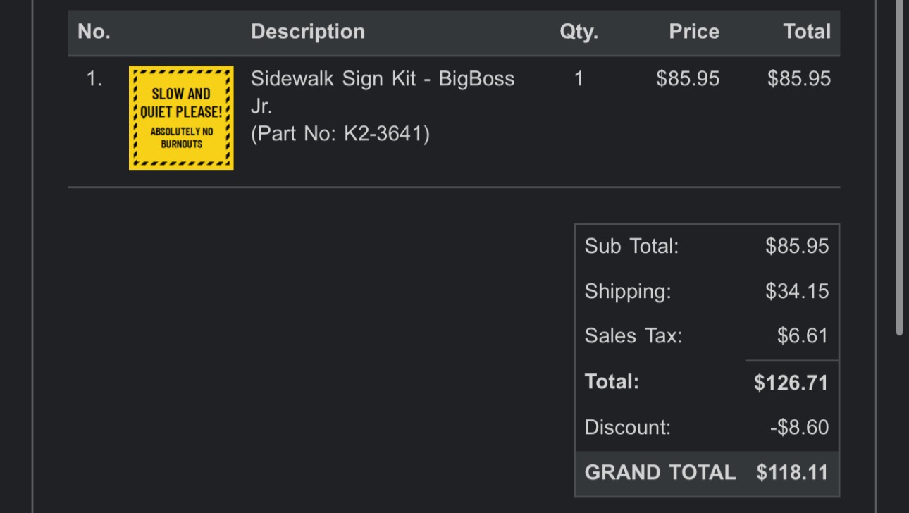Image resolution: width=909 pixels, height=513 pixels.
Task: Click the Description column header
Action: [308, 32]
